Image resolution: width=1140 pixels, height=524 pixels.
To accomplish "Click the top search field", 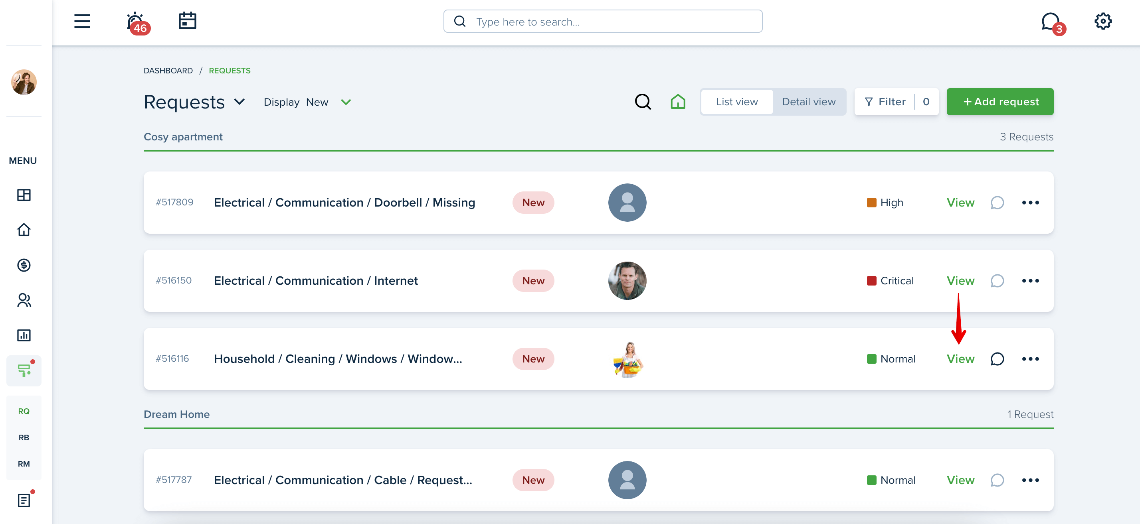I will pyautogui.click(x=603, y=21).
